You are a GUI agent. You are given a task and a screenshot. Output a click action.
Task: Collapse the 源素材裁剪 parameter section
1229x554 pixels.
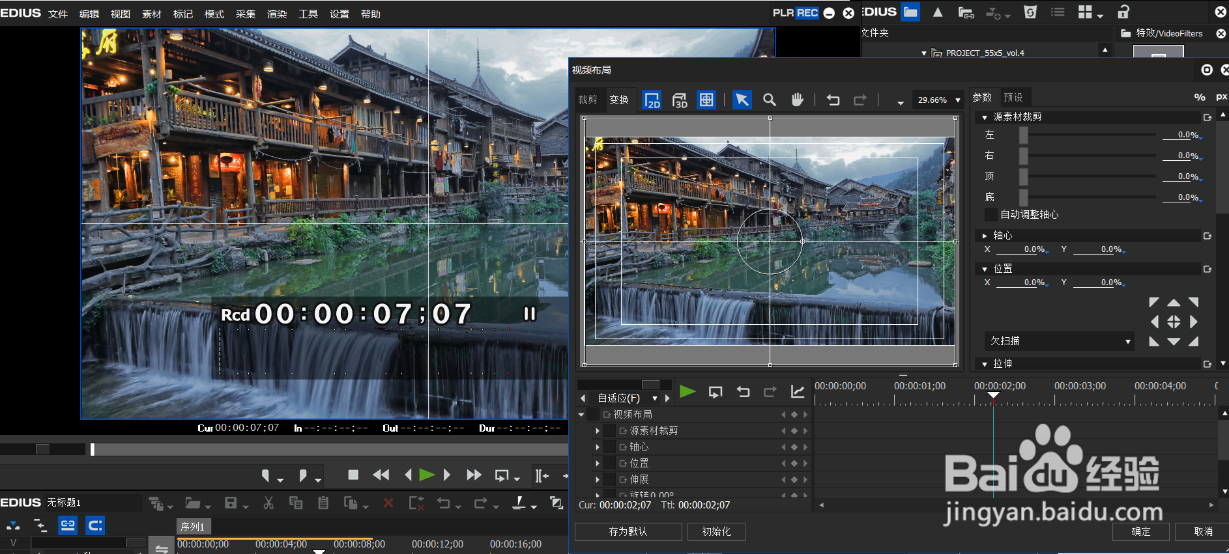985,117
